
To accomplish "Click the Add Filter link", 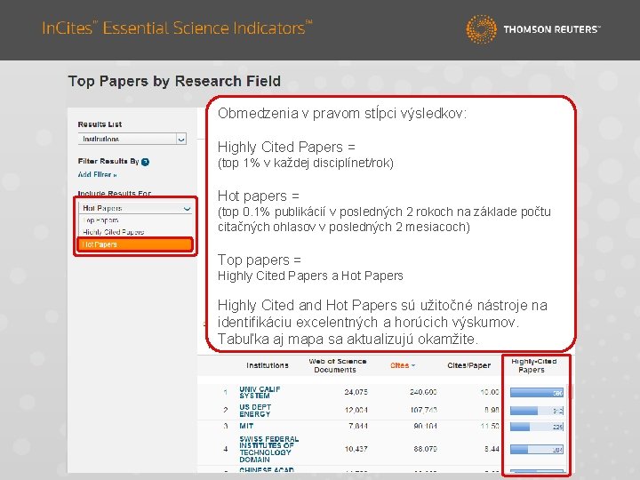I will tap(97, 175).
